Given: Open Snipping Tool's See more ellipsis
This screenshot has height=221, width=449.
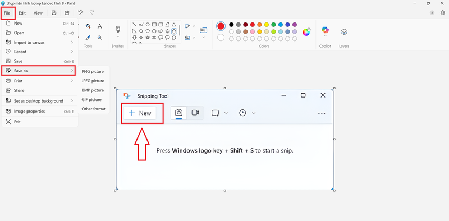Looking at the screenshot, I should [x=322, y=113].
